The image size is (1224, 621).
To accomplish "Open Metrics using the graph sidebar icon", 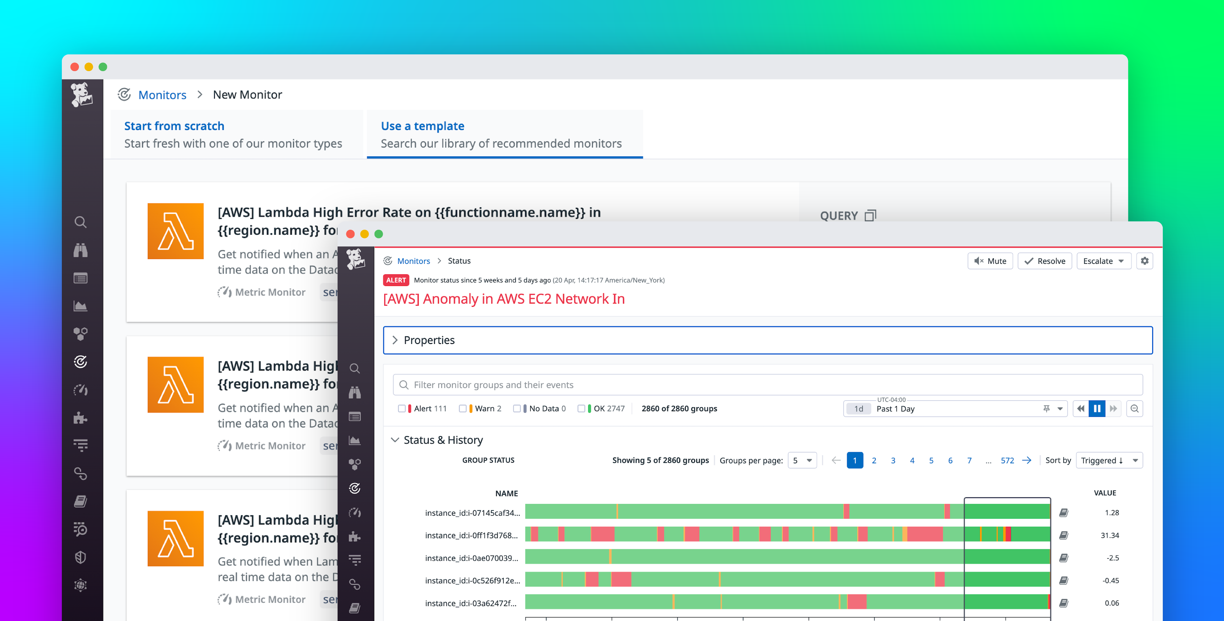I will (x=81, y=306).
